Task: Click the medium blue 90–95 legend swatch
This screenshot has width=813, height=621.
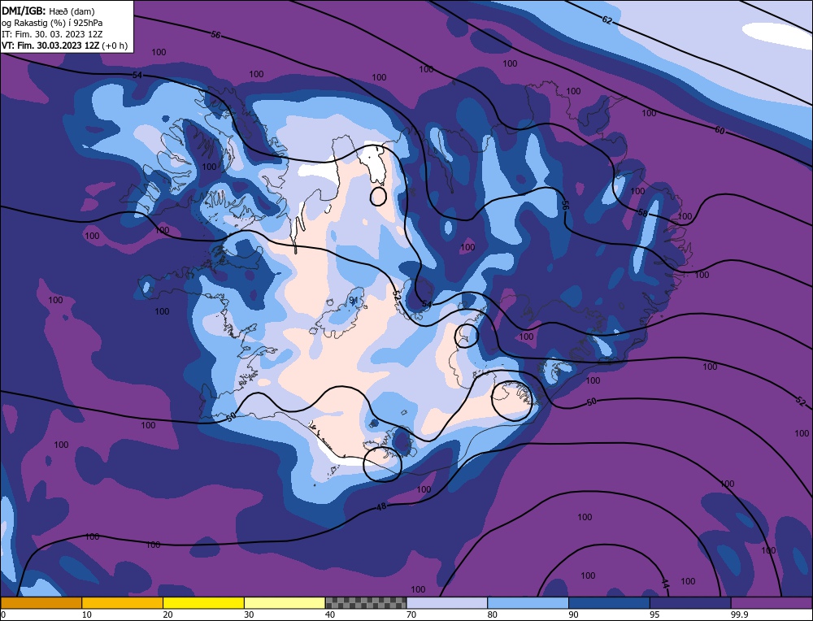Action: coord(609,603)
